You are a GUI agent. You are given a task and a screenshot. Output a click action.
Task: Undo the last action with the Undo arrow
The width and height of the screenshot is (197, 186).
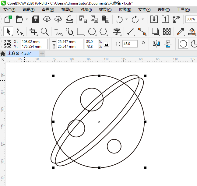click(119, 19)
